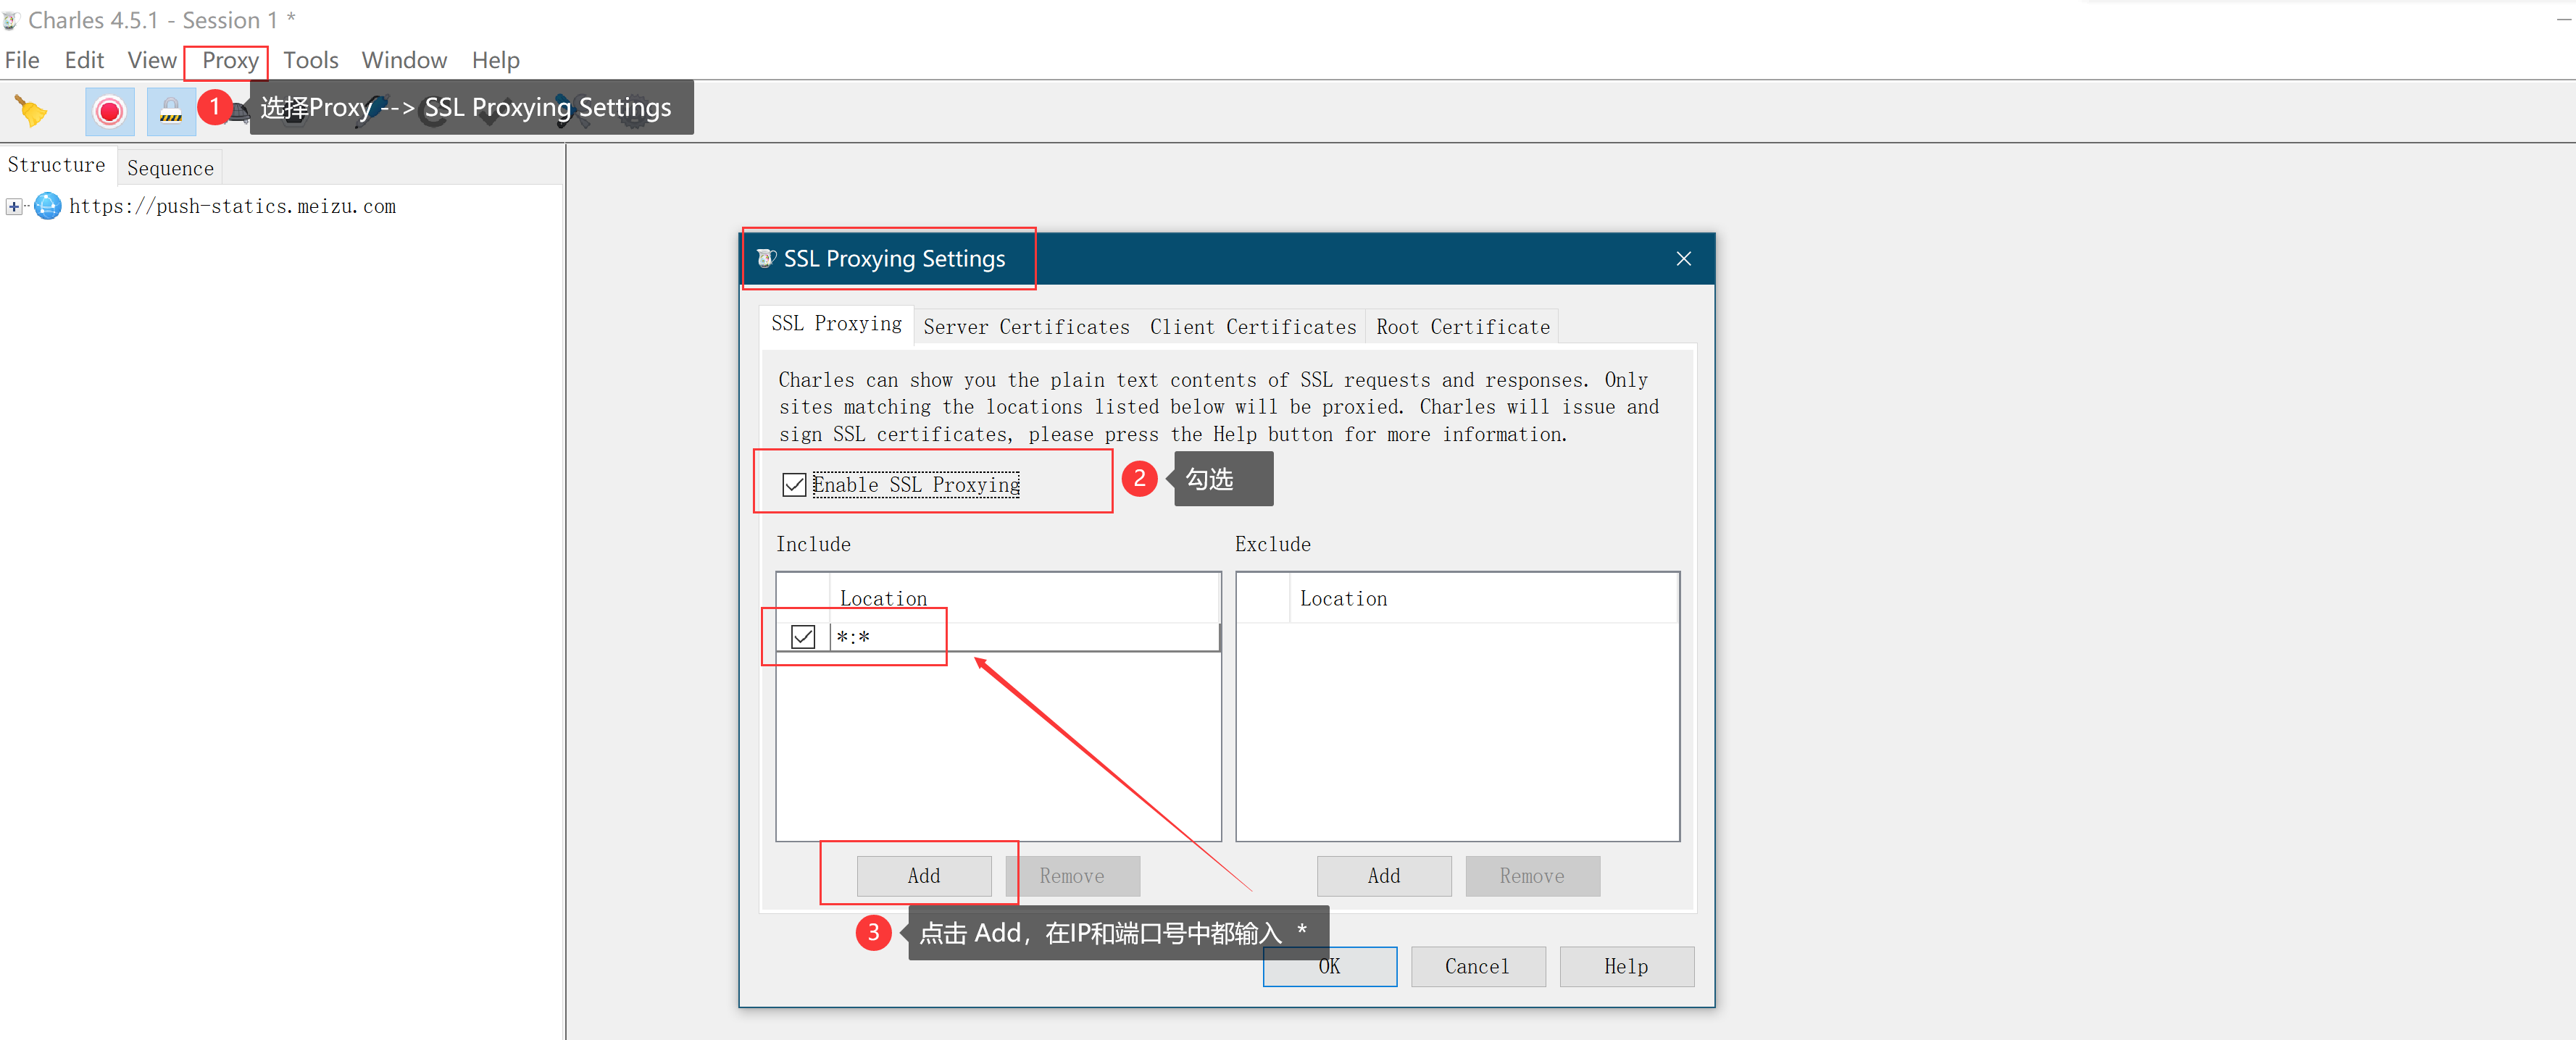Click the Charles icon in the dialog title
This screenshot has width=2576, height=1040.
click(766, 259)
